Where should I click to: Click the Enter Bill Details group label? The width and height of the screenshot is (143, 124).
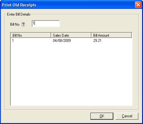[x=19, y=14]
